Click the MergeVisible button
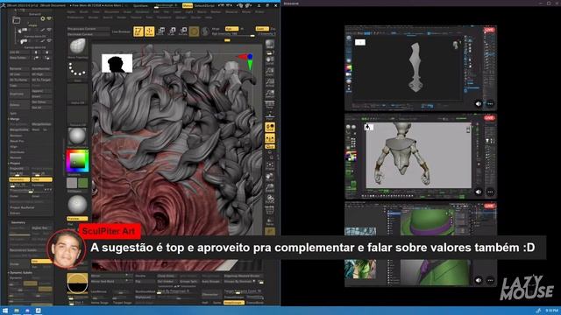This screenshot has height=315, width=561. tap(19, 129)
